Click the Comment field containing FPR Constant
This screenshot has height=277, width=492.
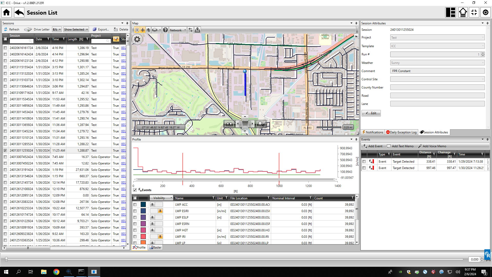point(437,71)
